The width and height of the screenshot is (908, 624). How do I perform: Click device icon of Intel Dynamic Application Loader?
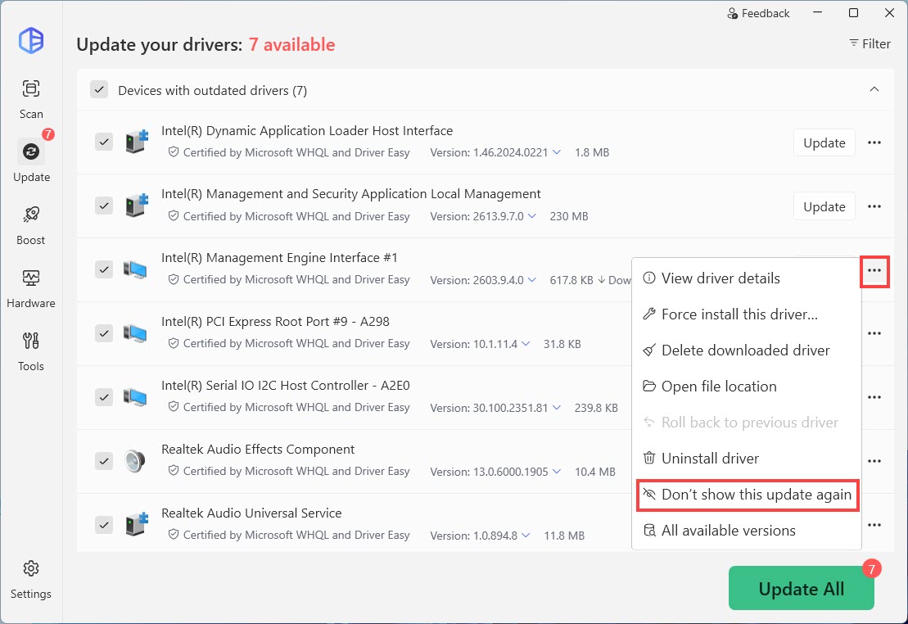coord(136,142)
